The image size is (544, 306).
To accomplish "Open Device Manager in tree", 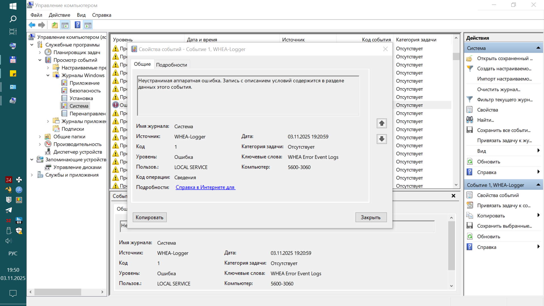I will tap(77, 152).
